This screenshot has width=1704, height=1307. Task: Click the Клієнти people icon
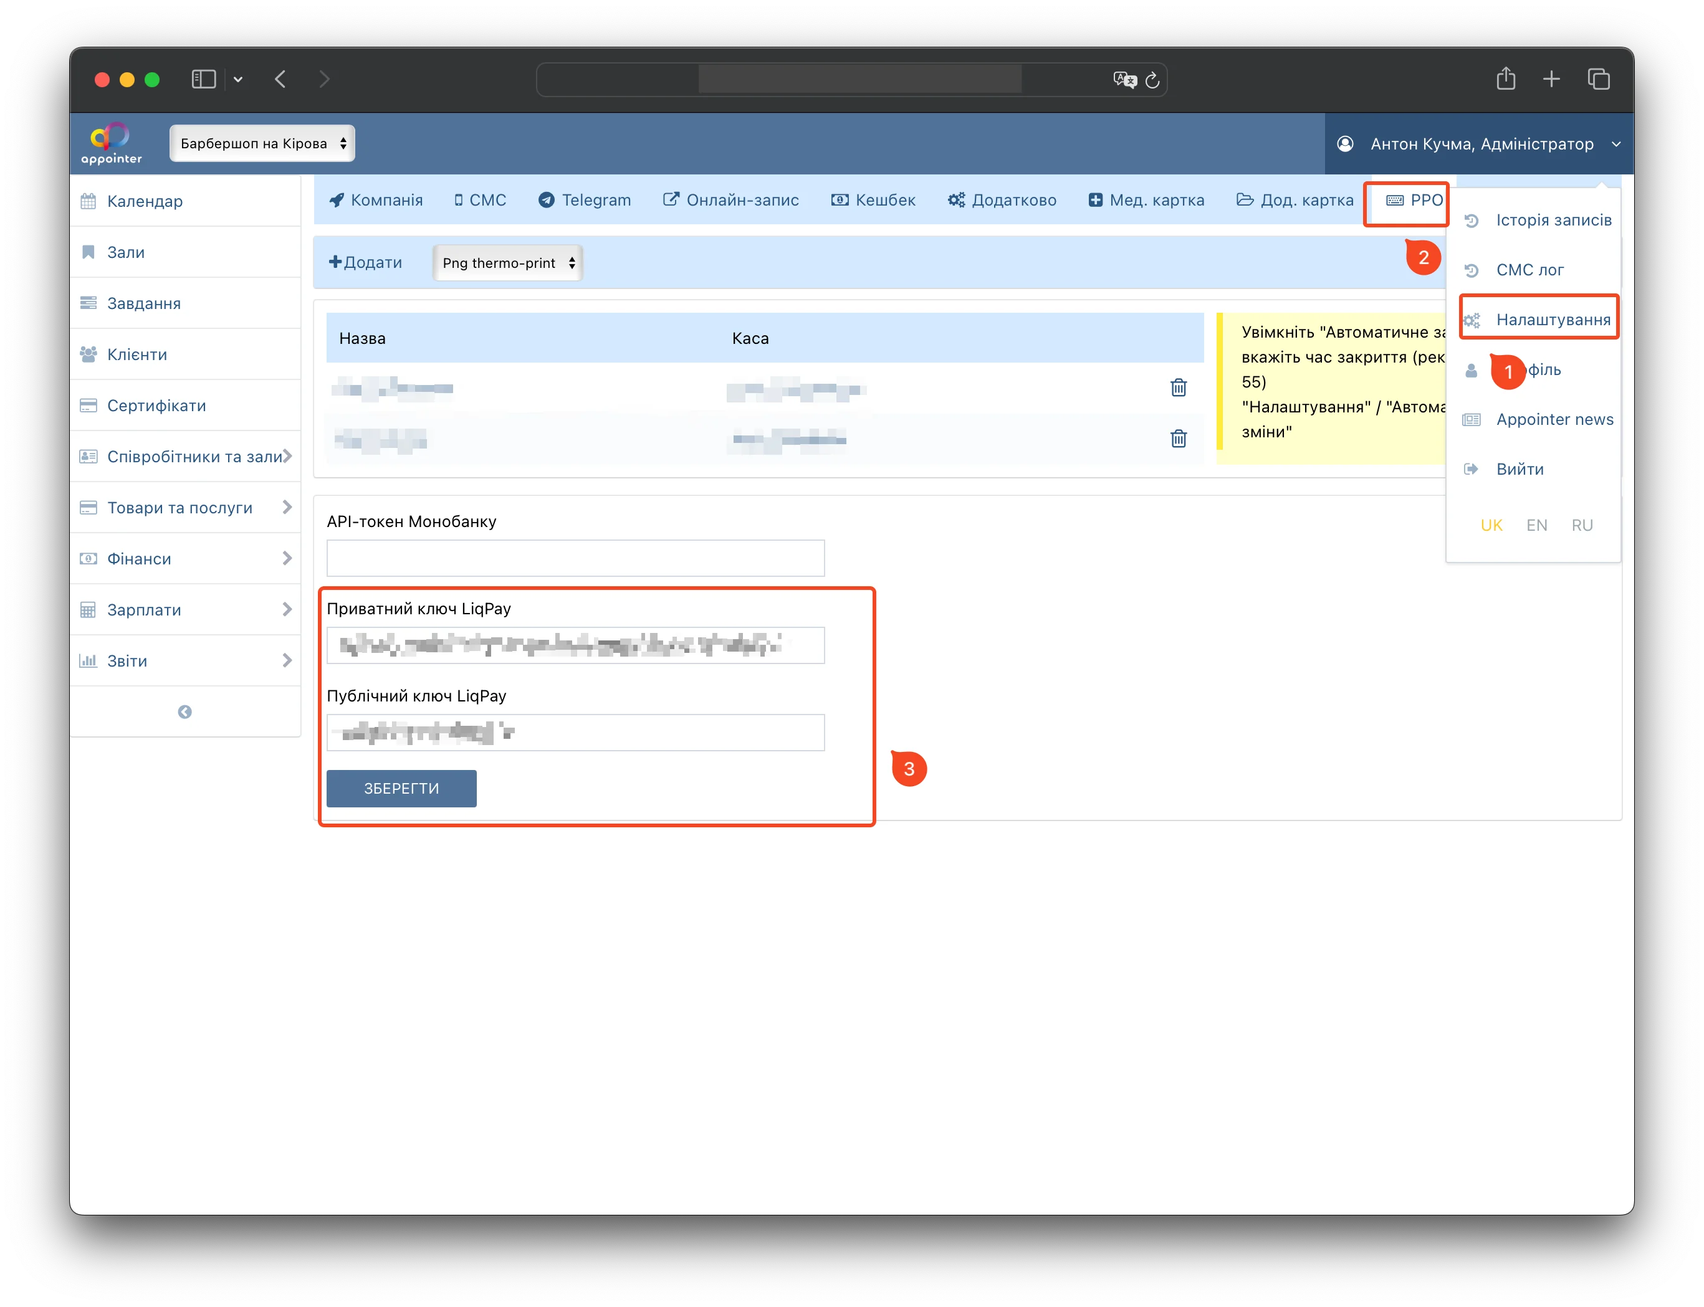89,354
